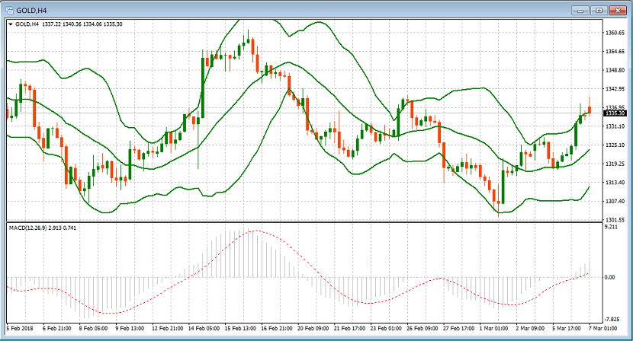This screenshot has height=341, width=633.
Task: Click the MACD scale value 9.211
Action: click(x=611, y=227)
